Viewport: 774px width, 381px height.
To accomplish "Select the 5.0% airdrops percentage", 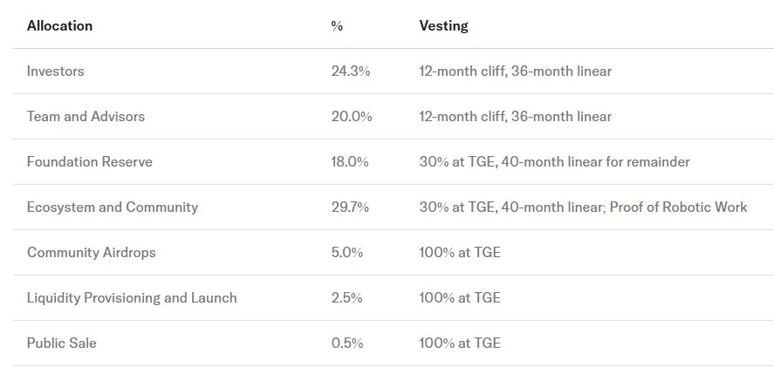I will [x=347, y=253].
